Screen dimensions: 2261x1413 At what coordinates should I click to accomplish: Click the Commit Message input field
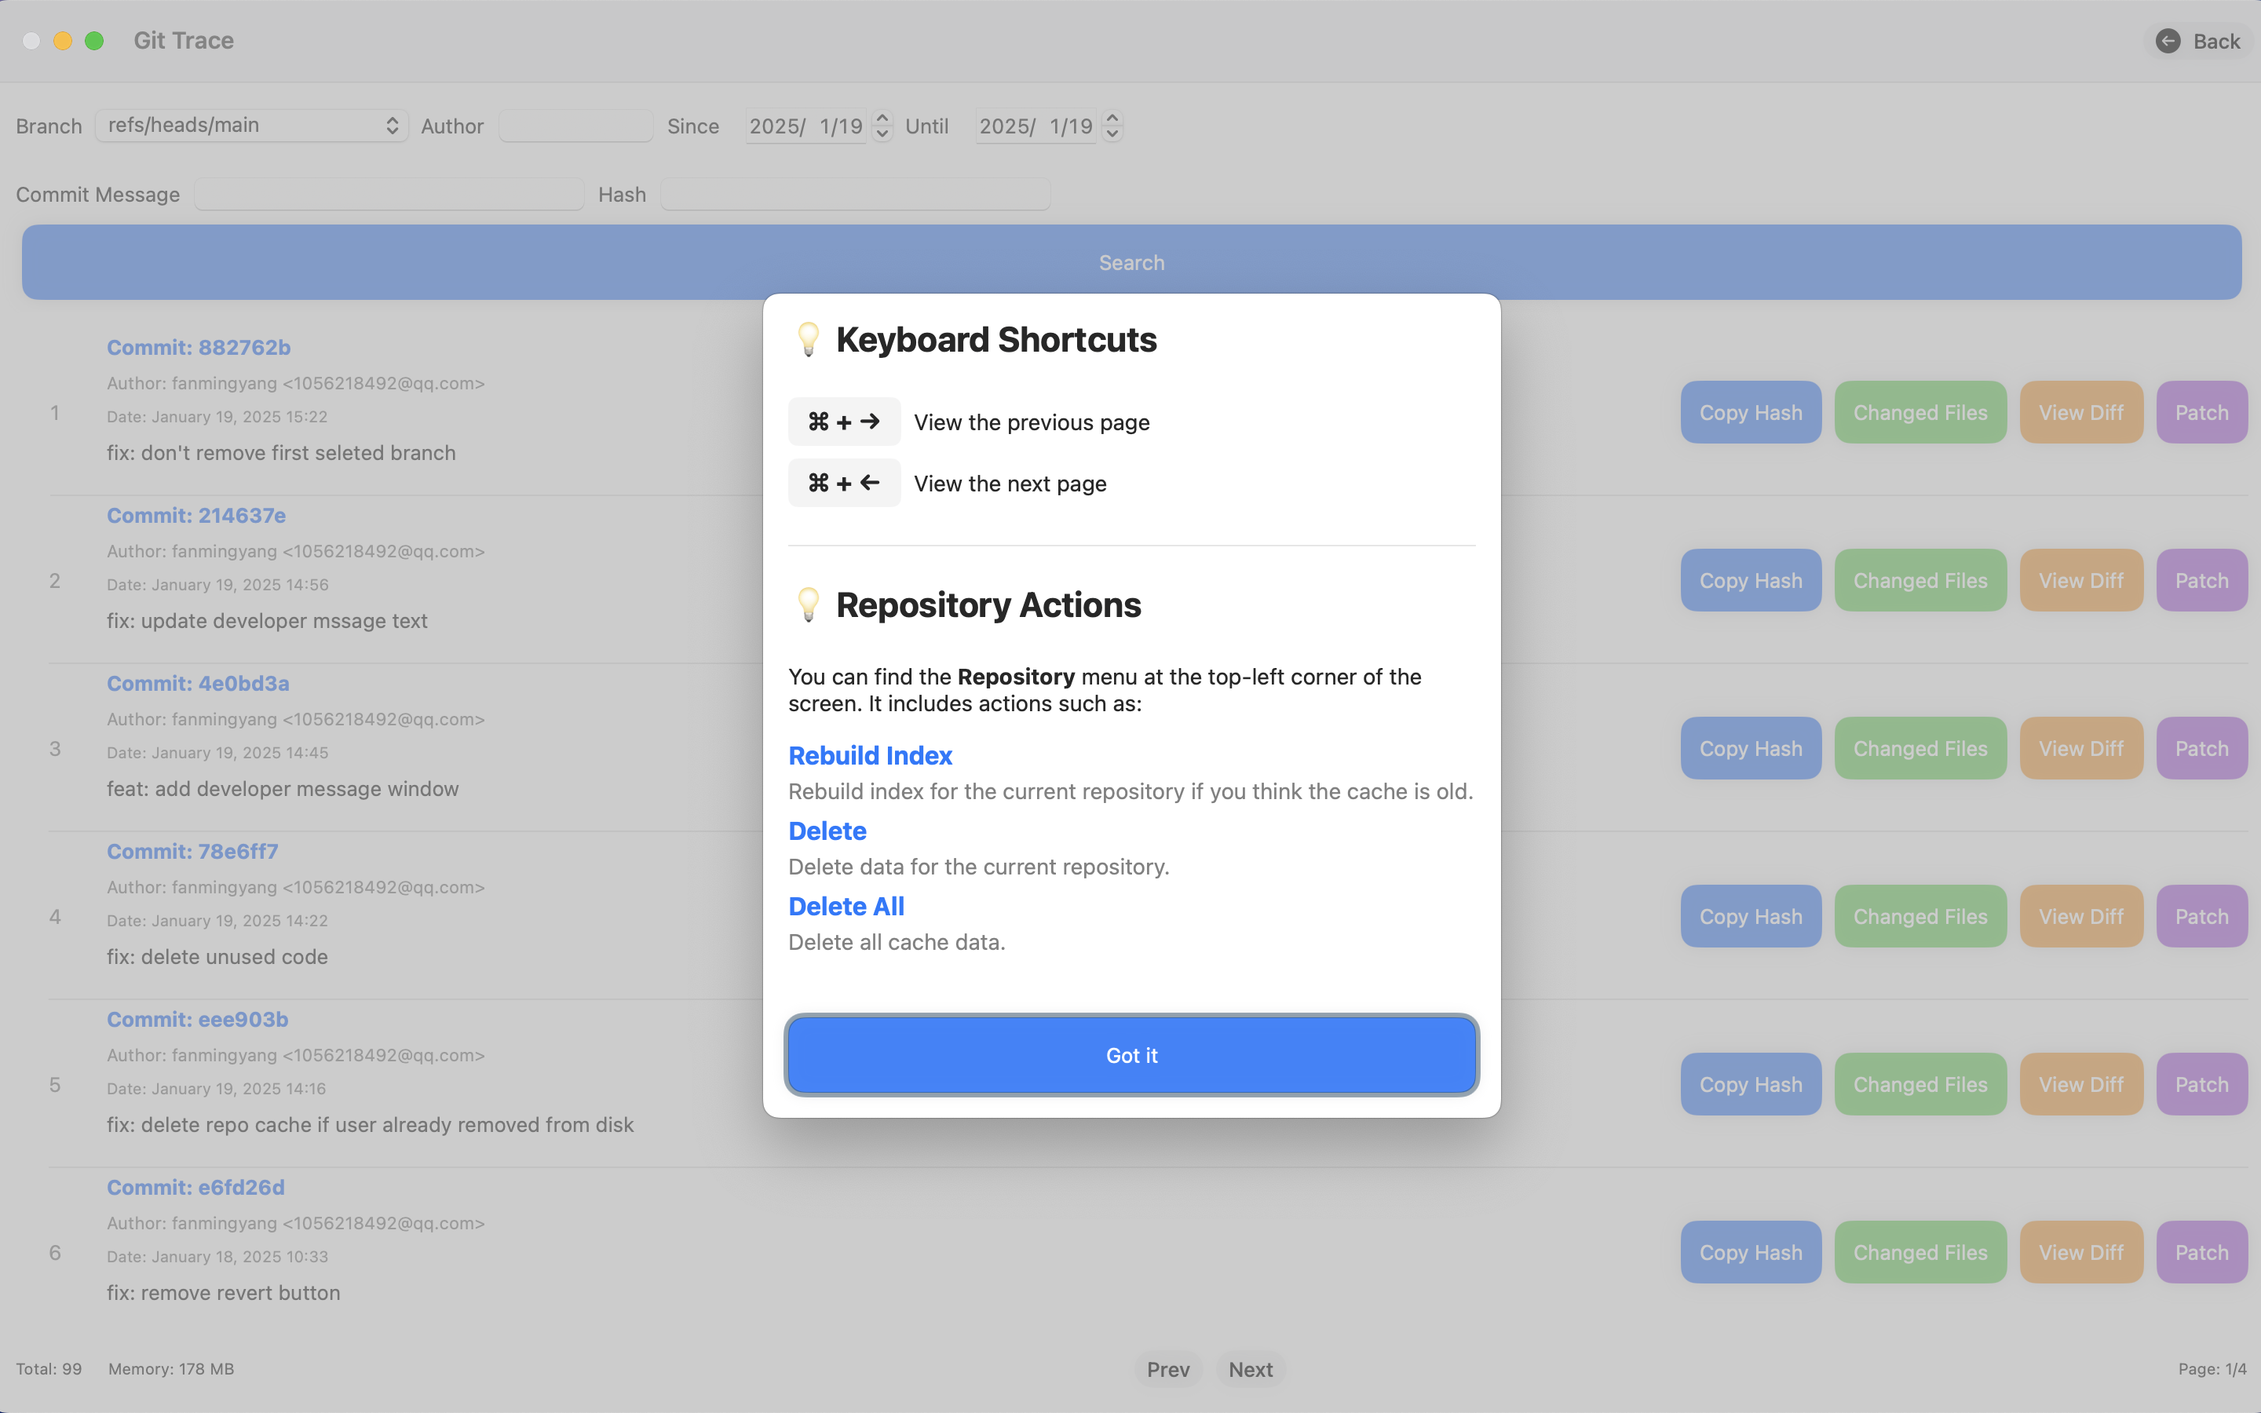[389, 195]
